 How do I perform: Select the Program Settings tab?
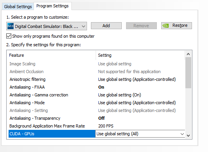(x=53, y=6)
